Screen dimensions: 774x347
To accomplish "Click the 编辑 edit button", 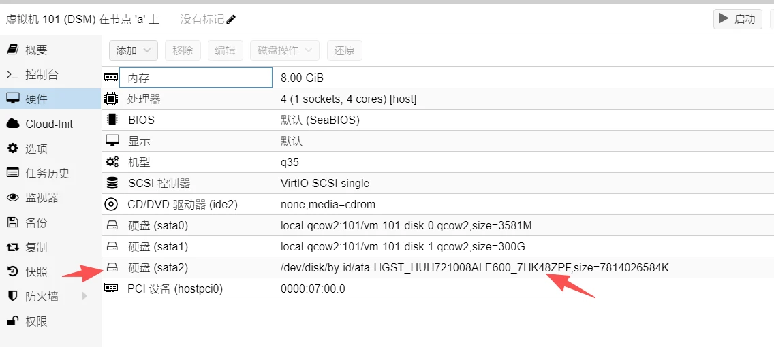I will click(225, 50).
